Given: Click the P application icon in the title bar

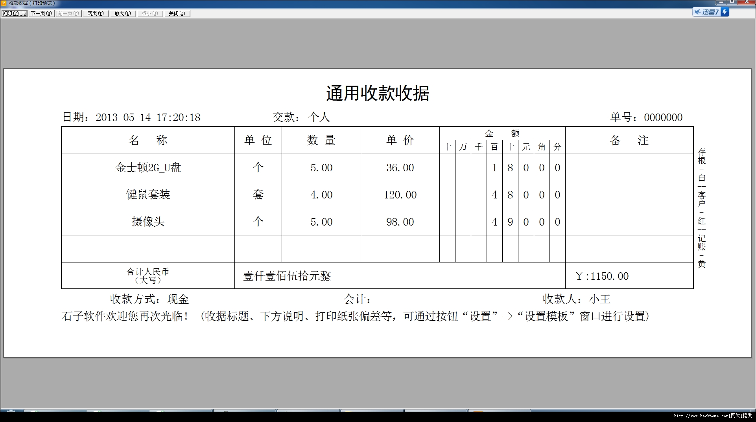Looking at the screenshot, I should tap(4, 3).
